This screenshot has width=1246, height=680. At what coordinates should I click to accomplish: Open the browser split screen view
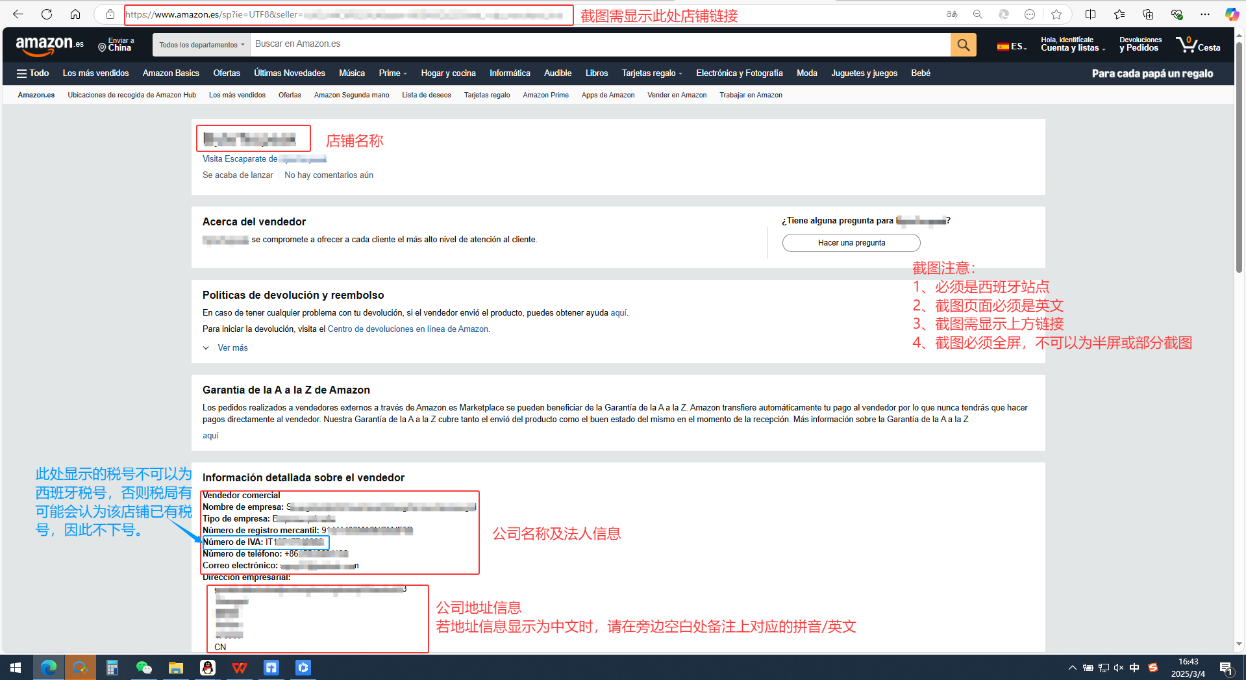1091,14
